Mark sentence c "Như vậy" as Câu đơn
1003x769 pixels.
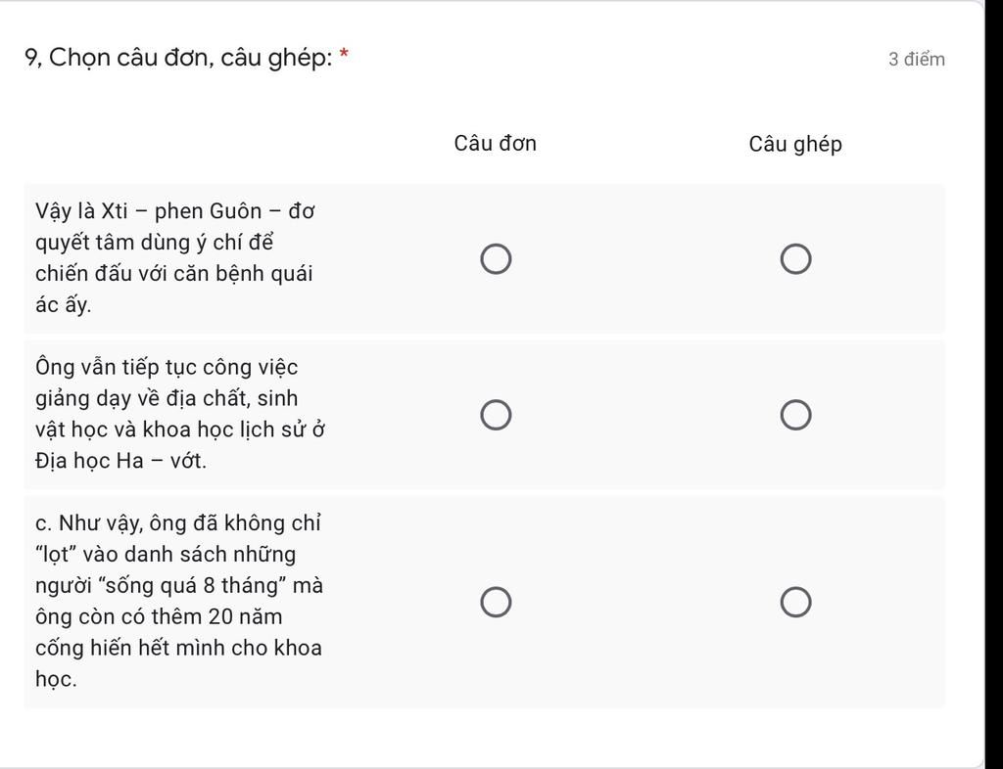click(496, 603)
